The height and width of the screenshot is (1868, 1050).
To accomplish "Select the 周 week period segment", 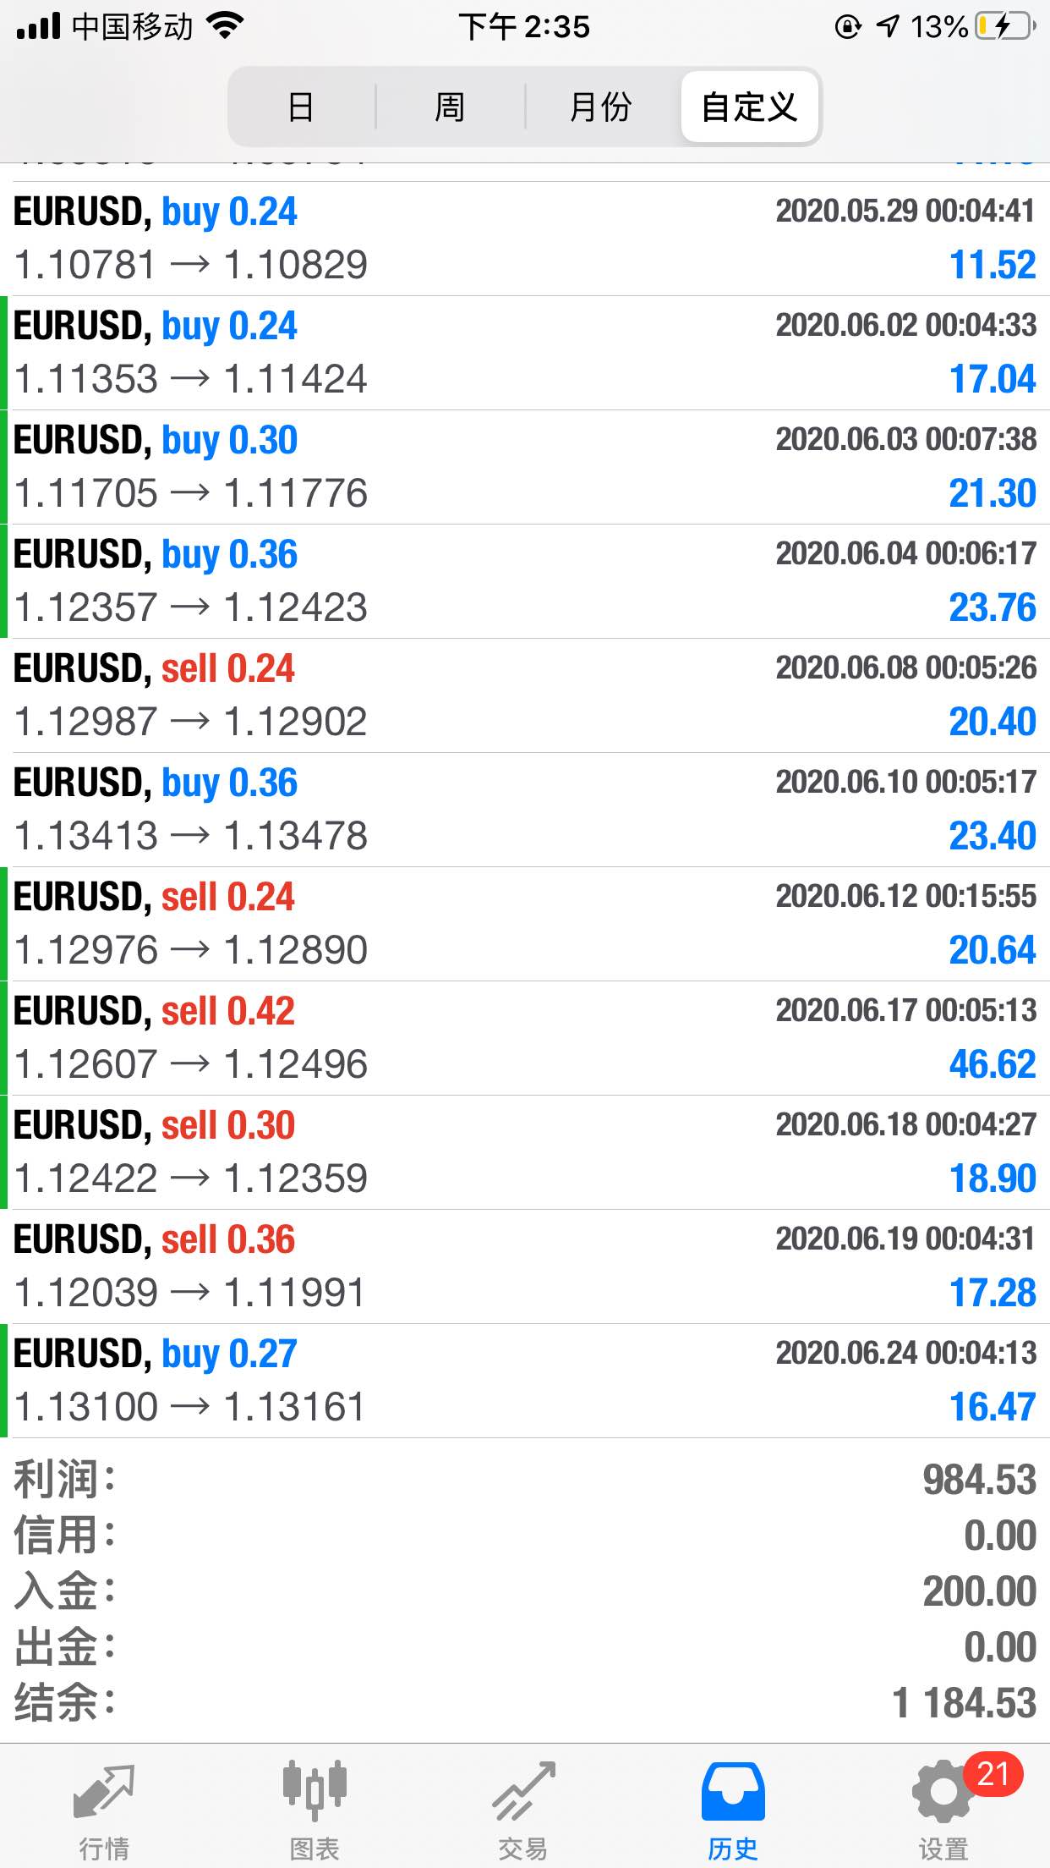I will pos(450,107).
